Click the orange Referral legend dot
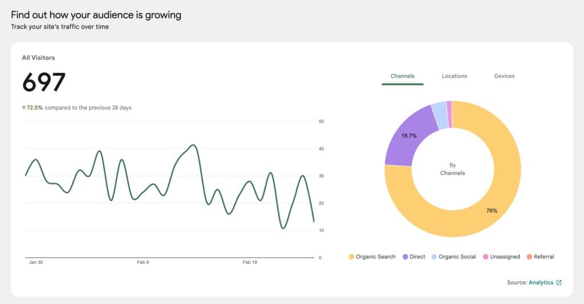This screenshot has width=584, height=304. [529, 257]
